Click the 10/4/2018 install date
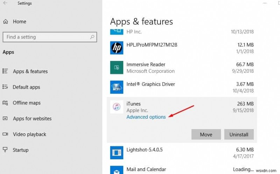The width and height of the screenshot is (280, 174). (243, 91)
